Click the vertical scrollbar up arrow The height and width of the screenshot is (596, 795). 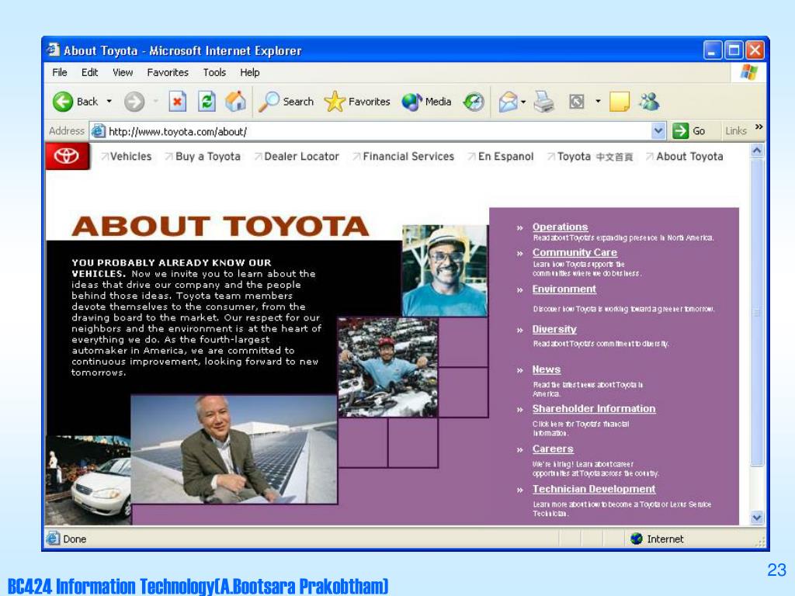(x=757, y=151)
